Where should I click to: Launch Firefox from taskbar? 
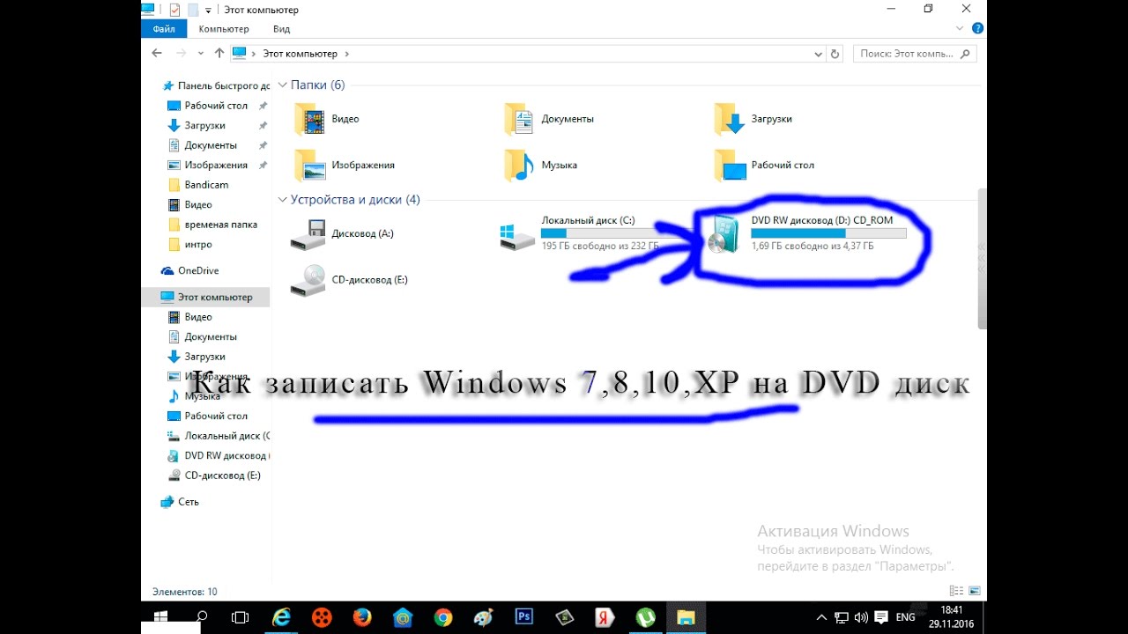point(362,616)
